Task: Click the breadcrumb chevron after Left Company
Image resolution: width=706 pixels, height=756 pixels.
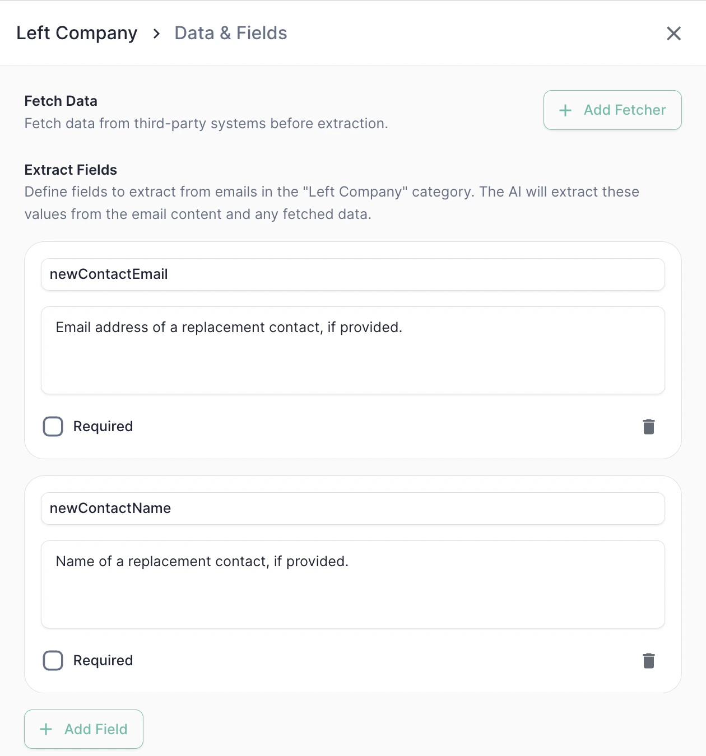Action: 156,34
